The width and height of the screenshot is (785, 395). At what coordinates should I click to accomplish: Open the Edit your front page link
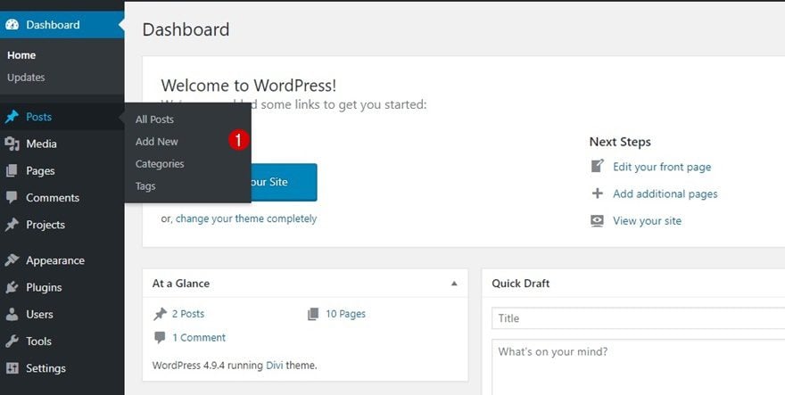coord(662,167)
